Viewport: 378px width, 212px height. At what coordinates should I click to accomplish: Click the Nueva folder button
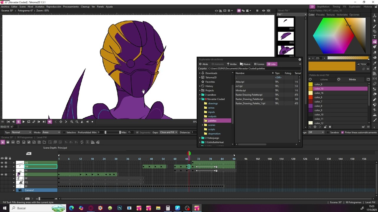click(x=245, y=64)
